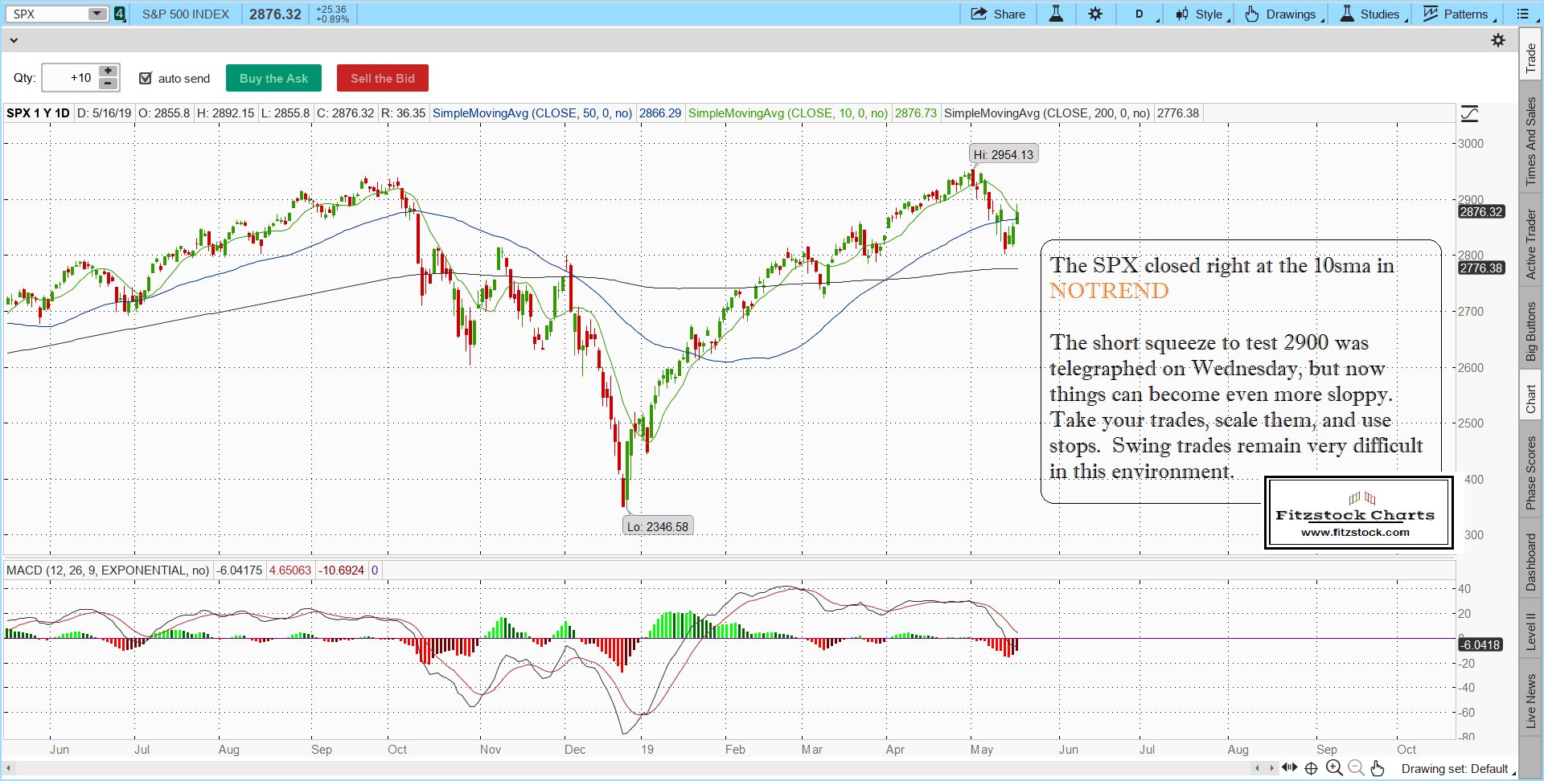Click the crosshair icon in bottom bar

coord(1311,768)
